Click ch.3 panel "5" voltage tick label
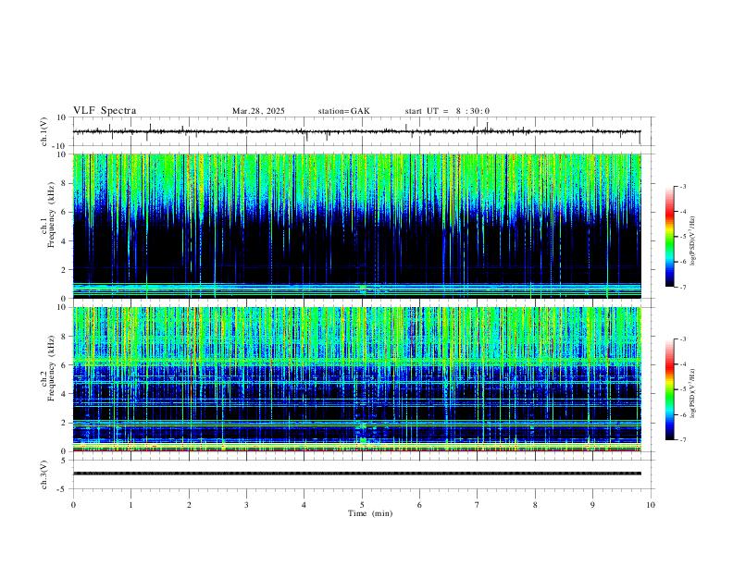Image resolution: width=733 pixels, height=566 pixels. (65, 460)
